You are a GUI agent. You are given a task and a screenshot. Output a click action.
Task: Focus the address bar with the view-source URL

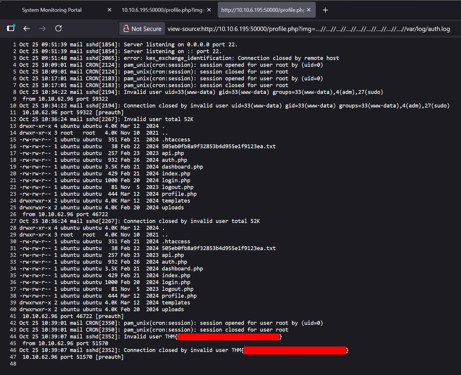[308, 29]
